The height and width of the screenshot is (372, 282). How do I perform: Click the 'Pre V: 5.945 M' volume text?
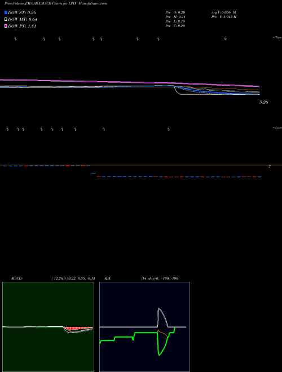[x=224, y=17]
